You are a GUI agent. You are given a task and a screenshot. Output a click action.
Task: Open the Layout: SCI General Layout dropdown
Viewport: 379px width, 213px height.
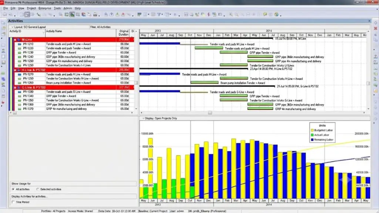(x=13, y=27)
